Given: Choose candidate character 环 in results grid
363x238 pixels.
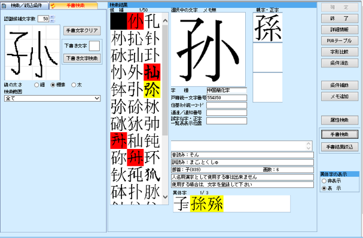Looking at the screenshot, I should [x=152, y=158].
